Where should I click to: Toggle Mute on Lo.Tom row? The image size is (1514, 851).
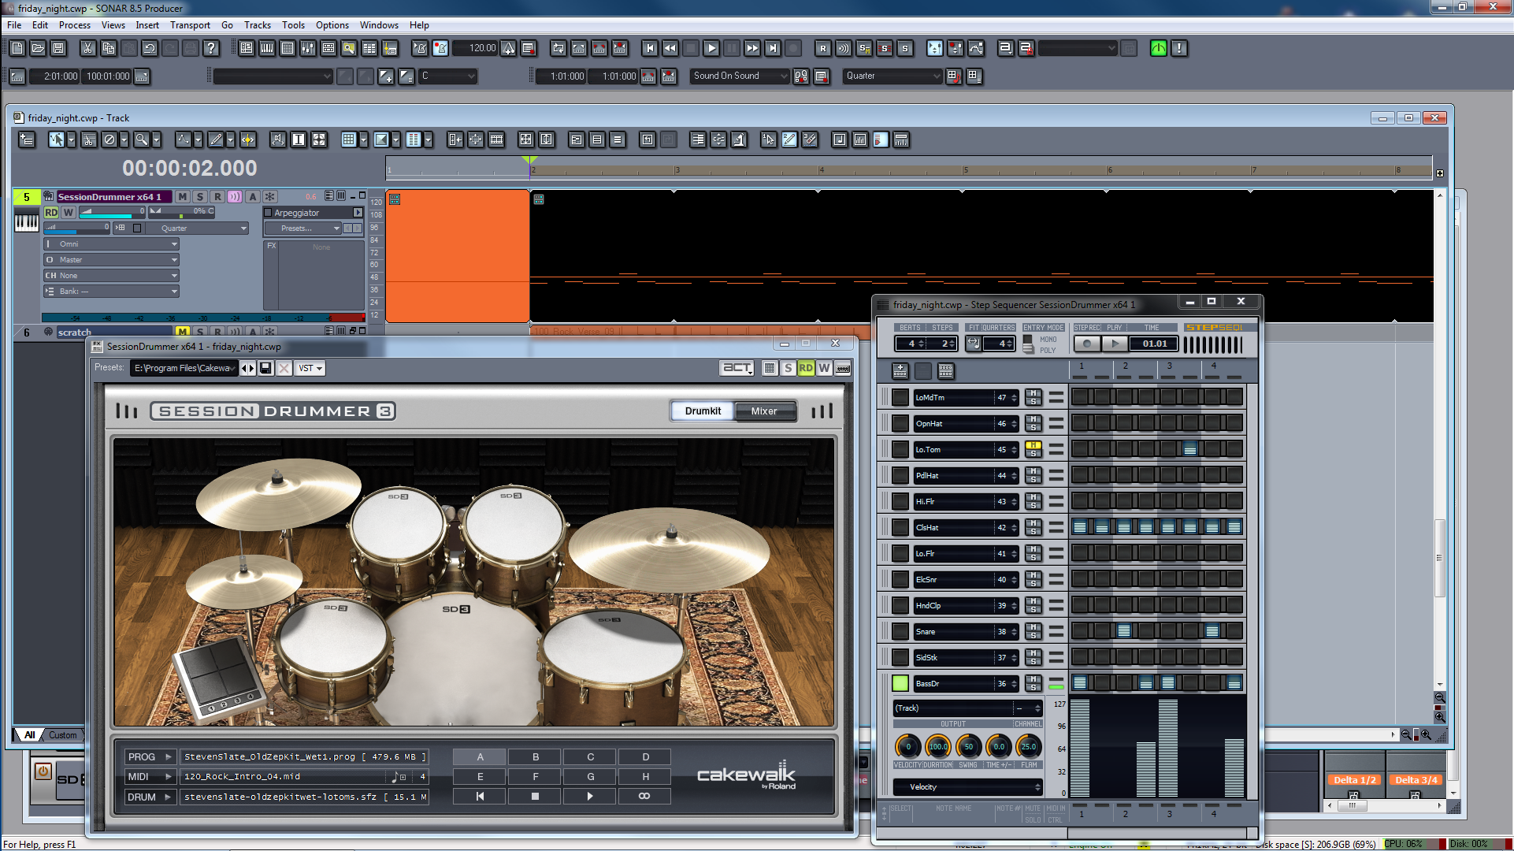click(x=1033, y=445)
